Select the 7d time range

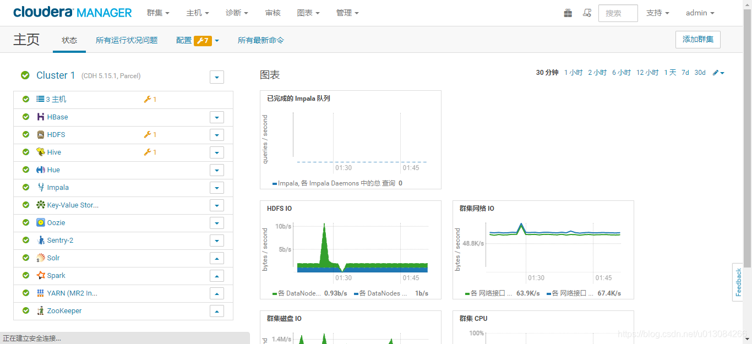click(685, 73)
